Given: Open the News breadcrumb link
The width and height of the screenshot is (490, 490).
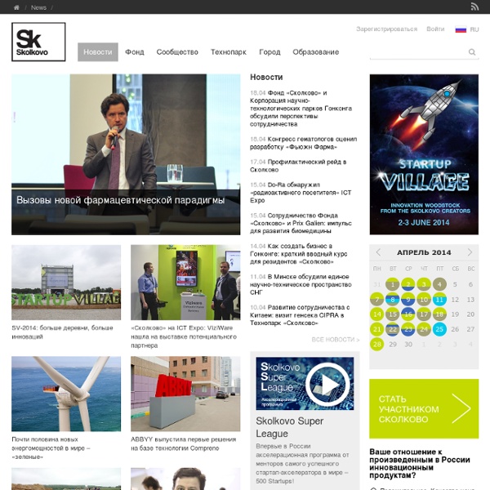Looking at the screenshot, I should pyautogui.click(x=38, y=7).
